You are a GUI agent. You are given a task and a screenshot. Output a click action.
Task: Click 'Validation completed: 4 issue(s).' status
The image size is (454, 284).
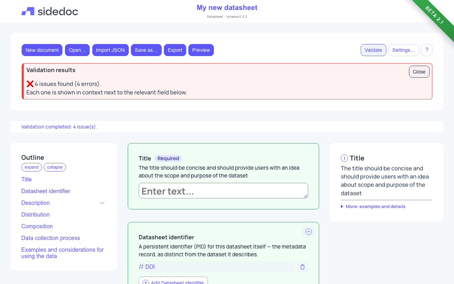[x=59, y=127]
